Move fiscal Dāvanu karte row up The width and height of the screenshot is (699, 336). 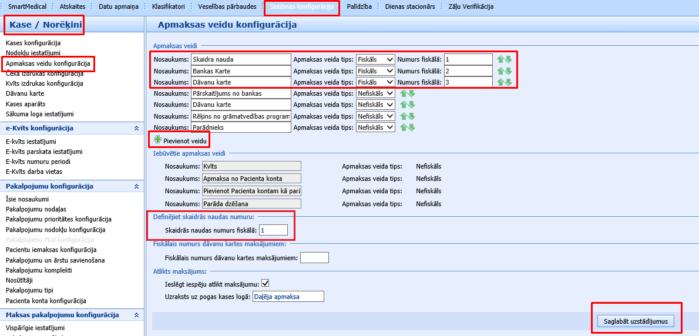500,82
